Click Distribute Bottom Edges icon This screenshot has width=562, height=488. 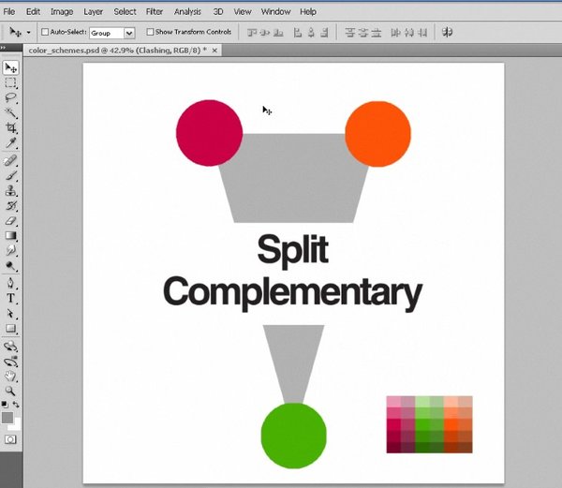point(376,33)
